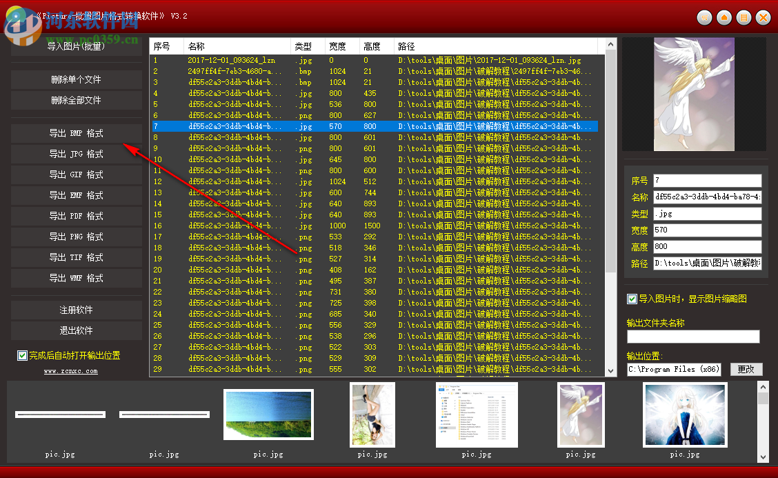Click the 类型 field showing .jpg
778x478 pixels.
point(708,214)
